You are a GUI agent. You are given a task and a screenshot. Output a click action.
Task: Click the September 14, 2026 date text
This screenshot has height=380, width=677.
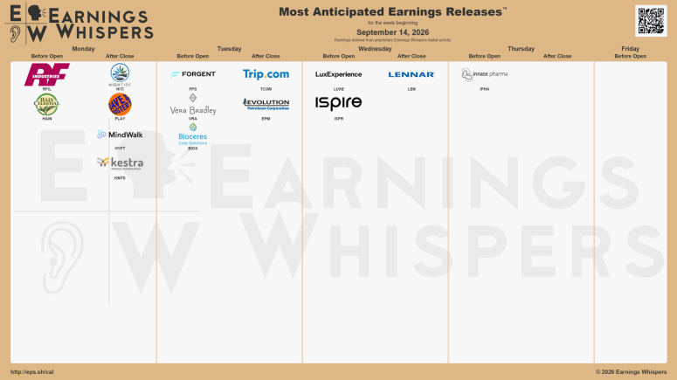click(x=393, y=32)
